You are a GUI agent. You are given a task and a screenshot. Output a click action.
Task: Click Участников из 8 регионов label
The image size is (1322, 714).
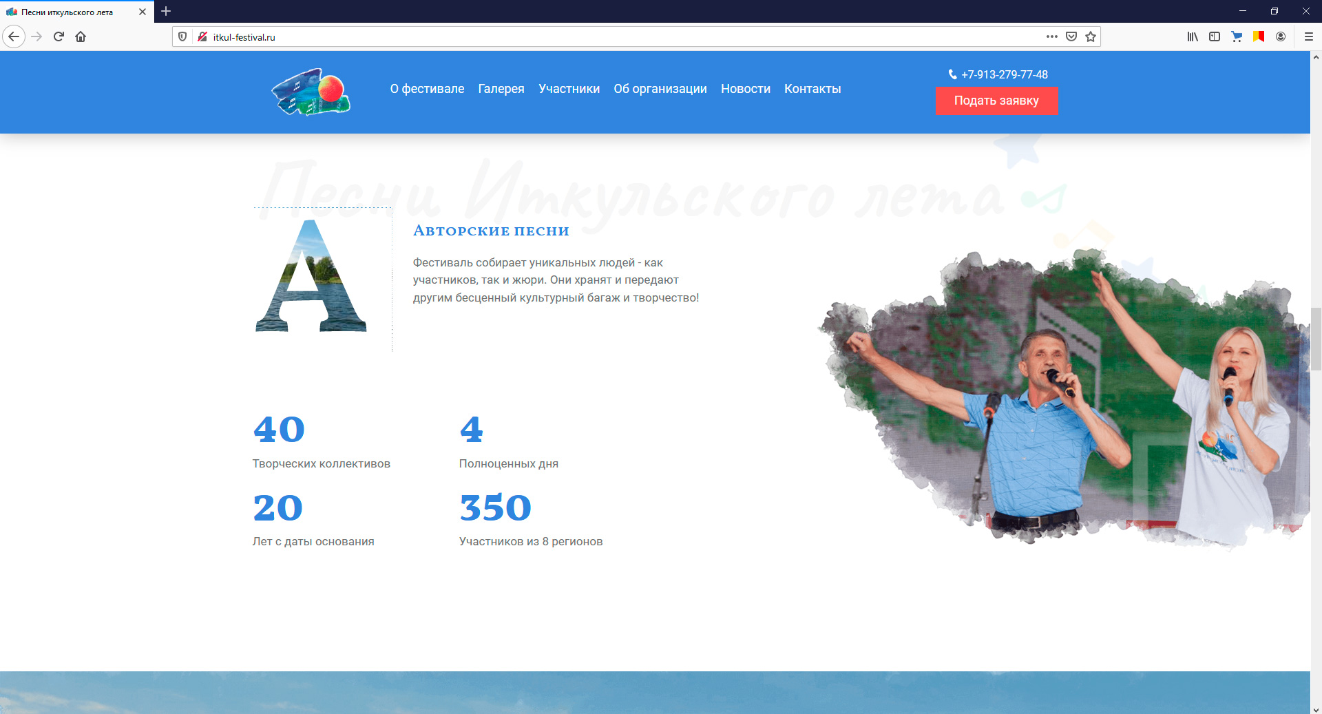pos(531,542)
